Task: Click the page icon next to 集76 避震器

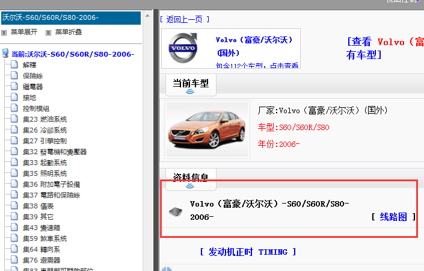Action: tap(14, 260)
